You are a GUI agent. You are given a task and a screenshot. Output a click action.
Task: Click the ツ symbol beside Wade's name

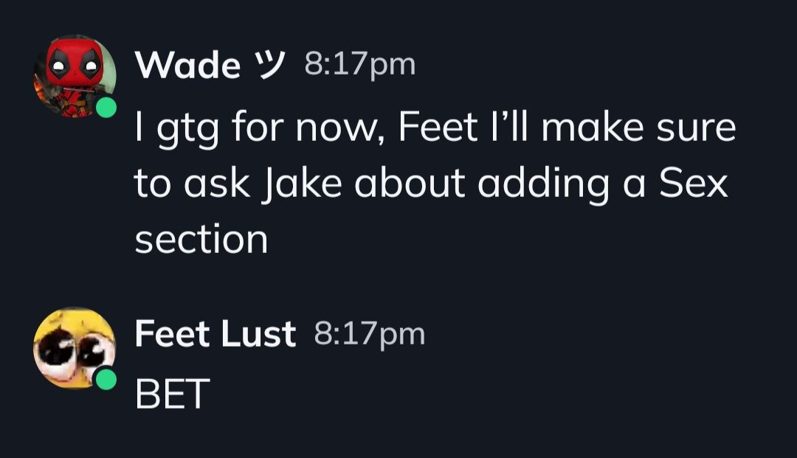tap(270, 66)
